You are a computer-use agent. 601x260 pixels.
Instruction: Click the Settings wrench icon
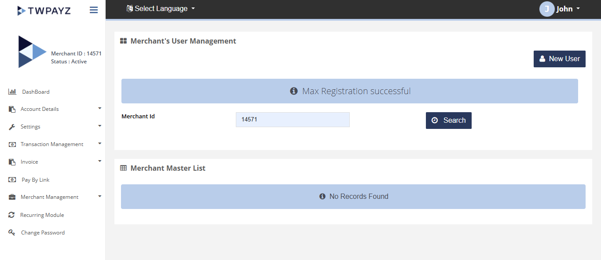click(x=12, y=127)
